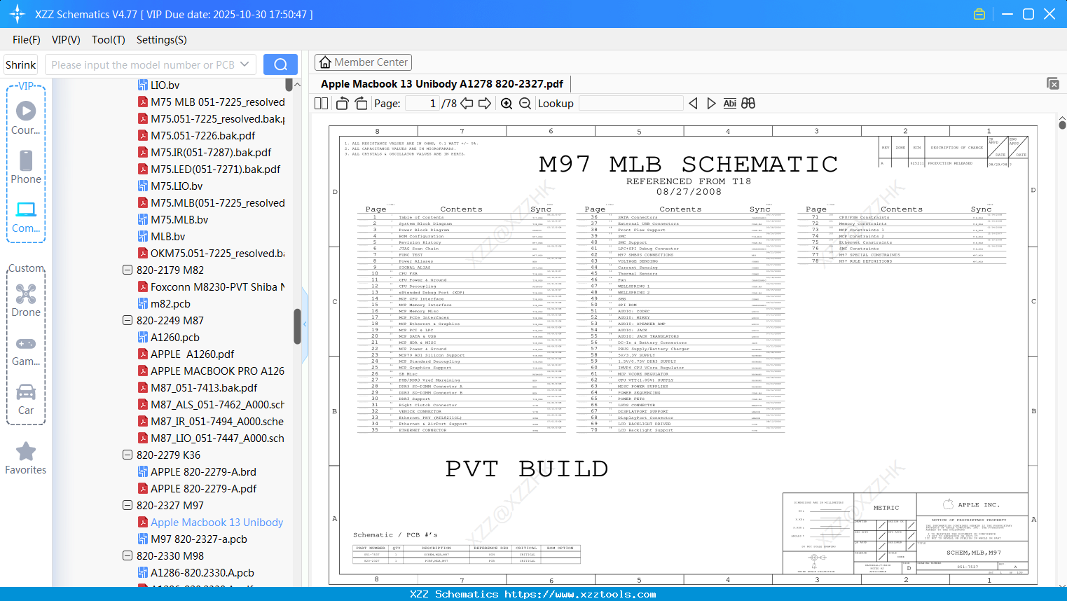Zoom in on the schematic
1067x601 pixels.
coord(507,104)
